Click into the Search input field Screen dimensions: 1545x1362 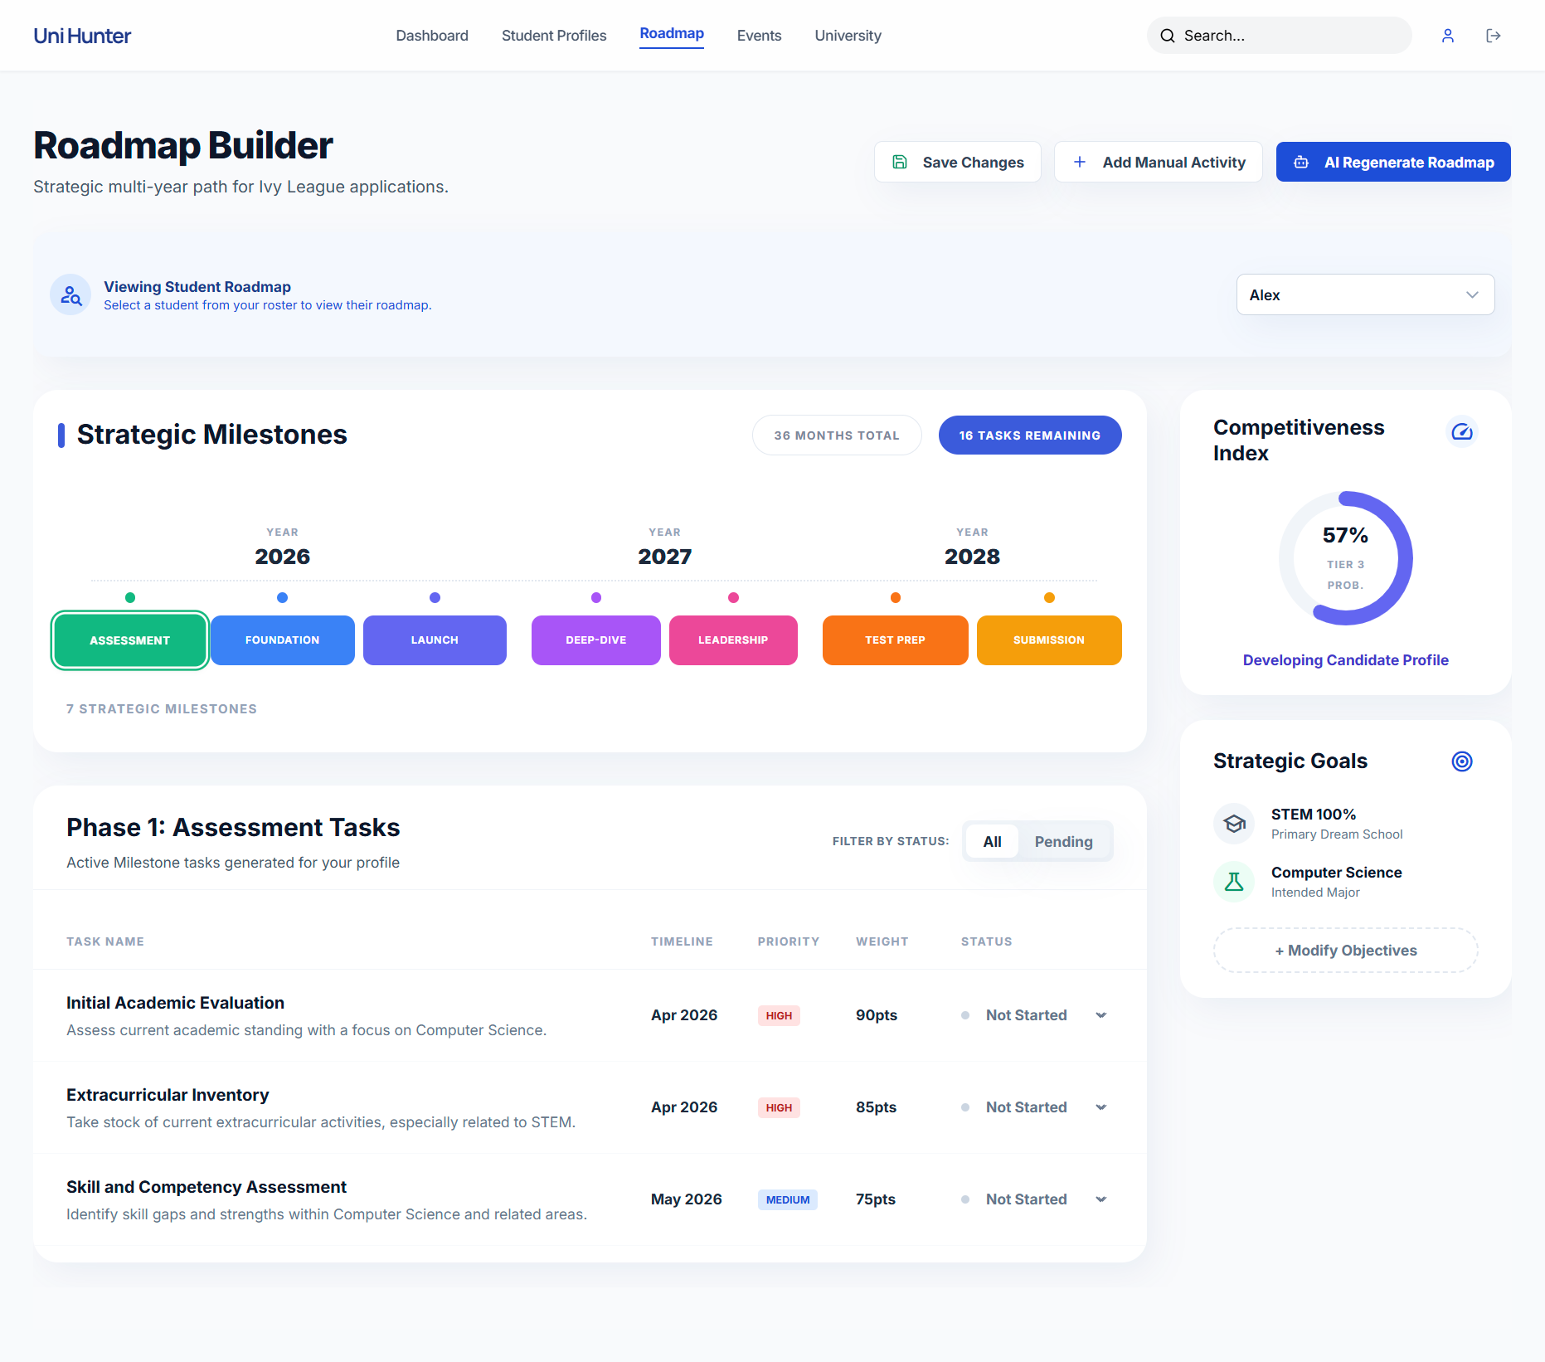pyautogui.click(x=1279, y=36)
